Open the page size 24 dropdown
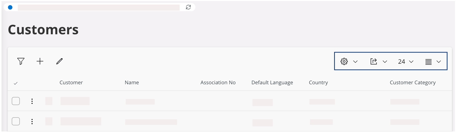The height and width of the screenshot is (133, 456). pyautogui.click(x=406, y=62)
